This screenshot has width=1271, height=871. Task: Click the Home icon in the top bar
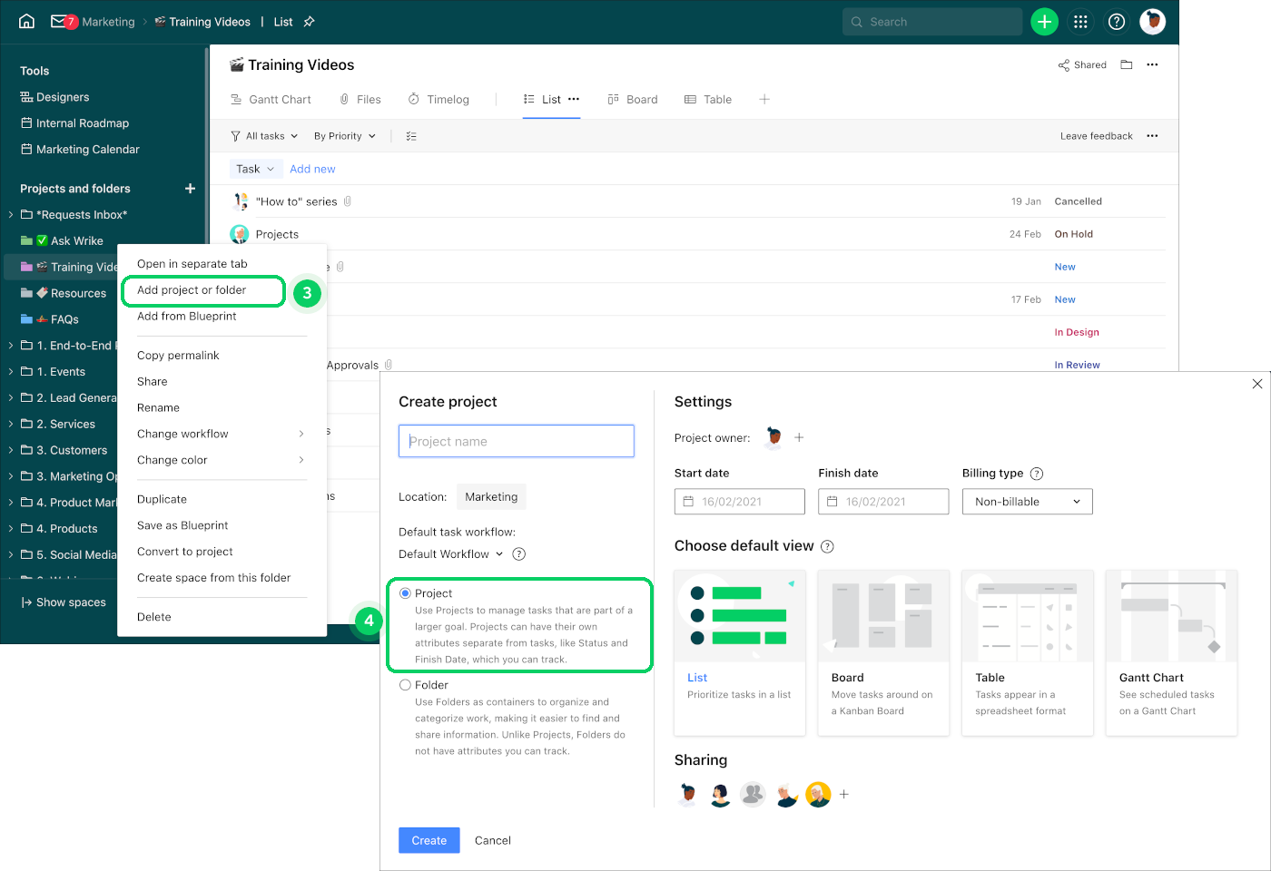tap(25, 21)
